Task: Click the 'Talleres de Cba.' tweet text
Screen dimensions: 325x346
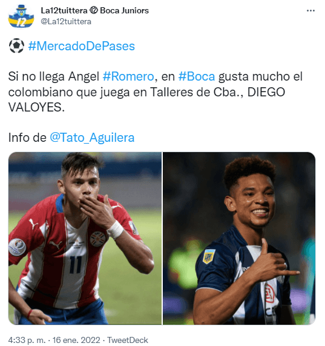Action: (197, 92)
